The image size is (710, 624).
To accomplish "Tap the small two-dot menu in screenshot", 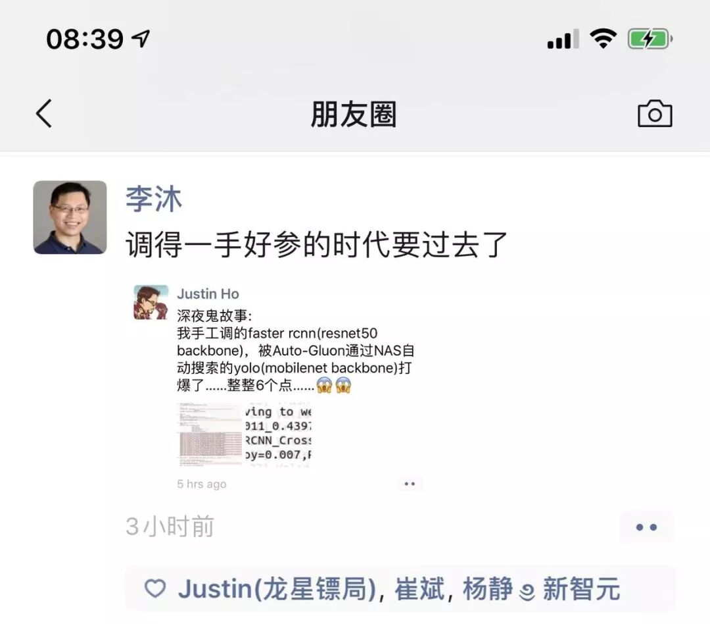I will point(410,484).
